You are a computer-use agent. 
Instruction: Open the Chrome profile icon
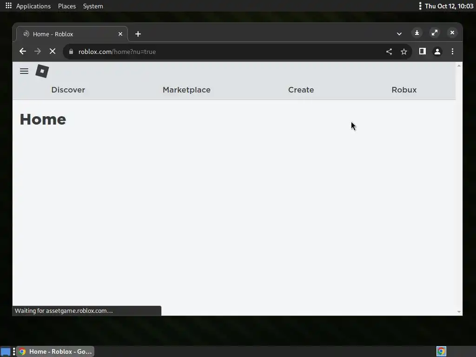tap(437, 52)
